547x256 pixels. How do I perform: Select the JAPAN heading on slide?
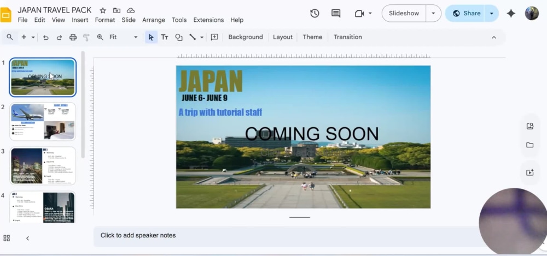(x=211, y=80)
